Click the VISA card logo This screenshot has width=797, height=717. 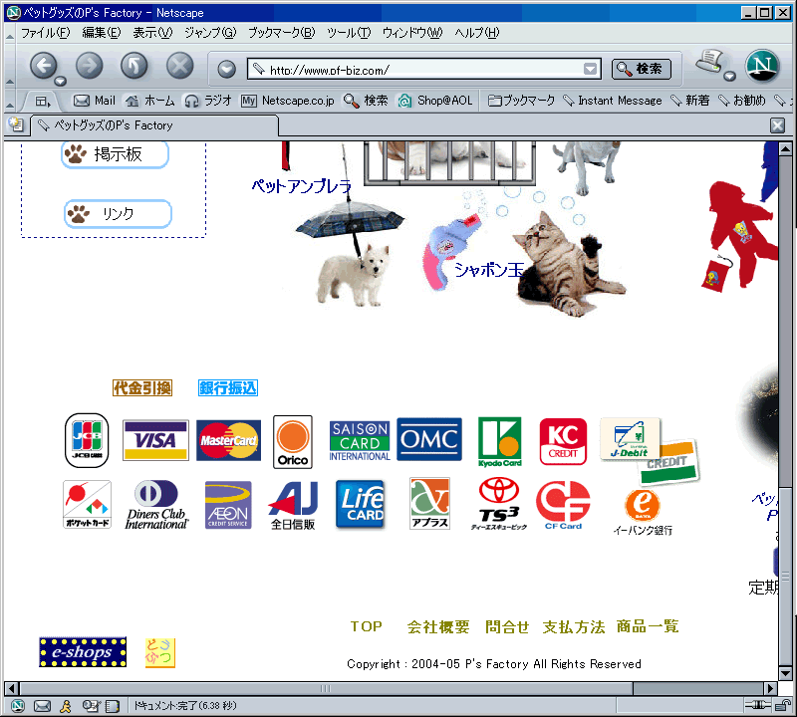(x=155, y=440)
